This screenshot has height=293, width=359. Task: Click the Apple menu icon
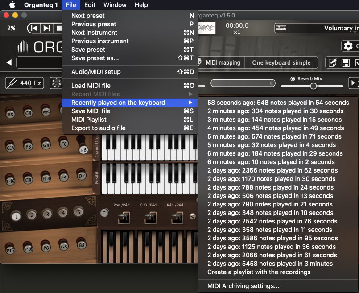[12, 5]
